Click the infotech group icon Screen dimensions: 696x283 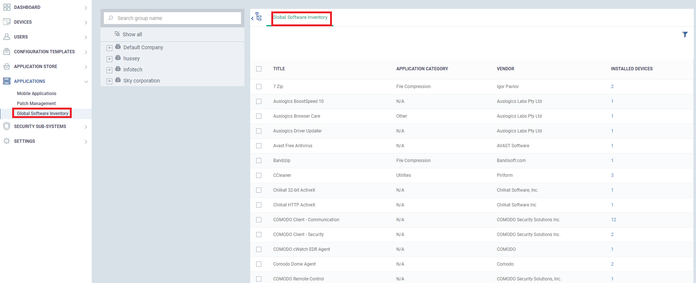(x=118, y=69)
